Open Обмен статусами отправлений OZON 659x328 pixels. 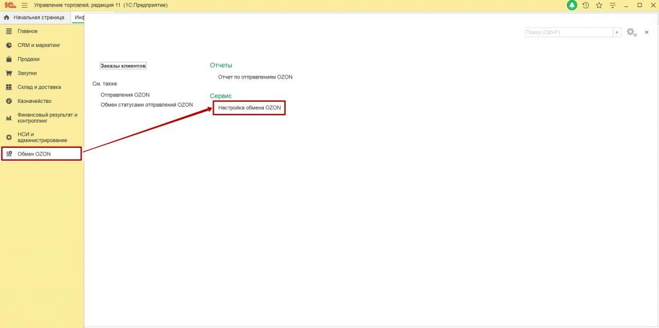[147, 105]
